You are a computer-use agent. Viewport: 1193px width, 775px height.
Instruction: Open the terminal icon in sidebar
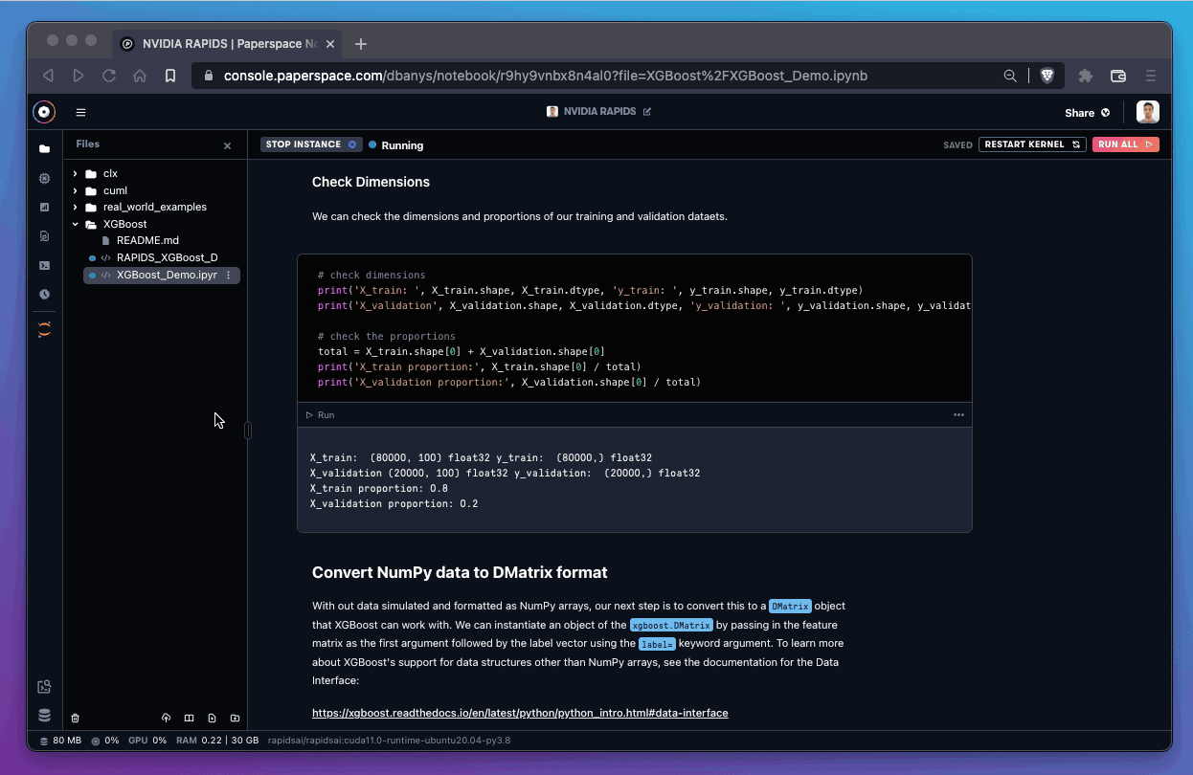tap(44, 265)
